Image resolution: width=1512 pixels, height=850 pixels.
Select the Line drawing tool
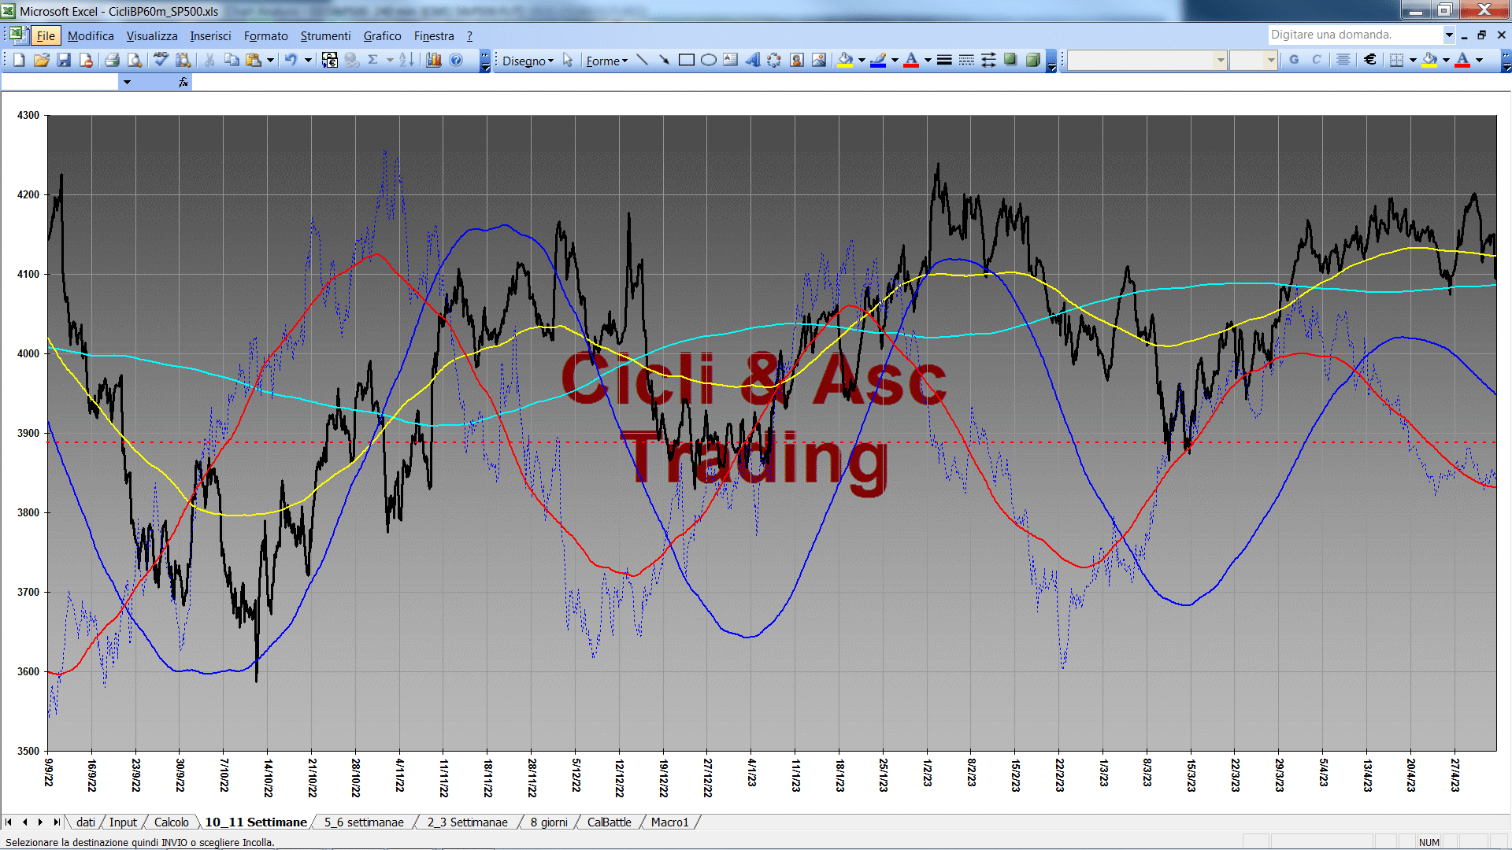(642, 60)
